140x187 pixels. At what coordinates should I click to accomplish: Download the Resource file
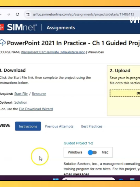pyautogui.click(x=39, y=94)
